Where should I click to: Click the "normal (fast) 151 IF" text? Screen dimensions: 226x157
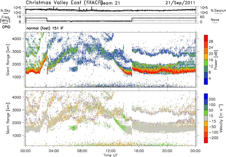45,28
